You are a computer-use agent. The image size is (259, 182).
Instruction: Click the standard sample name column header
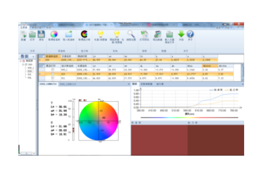point(53,57)
